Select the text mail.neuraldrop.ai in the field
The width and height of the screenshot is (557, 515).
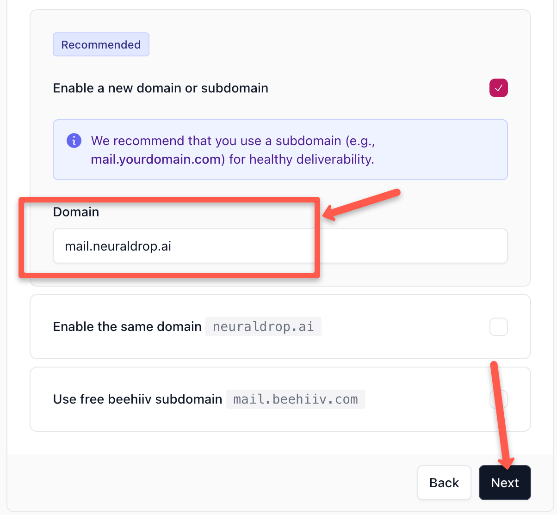(118, 246)
